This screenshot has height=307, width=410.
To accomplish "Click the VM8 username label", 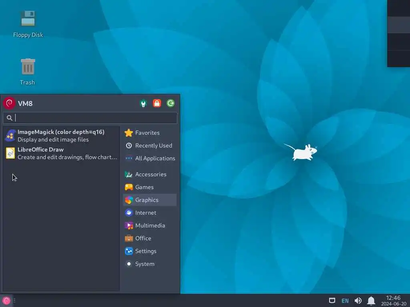I will click(x=25, y=104).
